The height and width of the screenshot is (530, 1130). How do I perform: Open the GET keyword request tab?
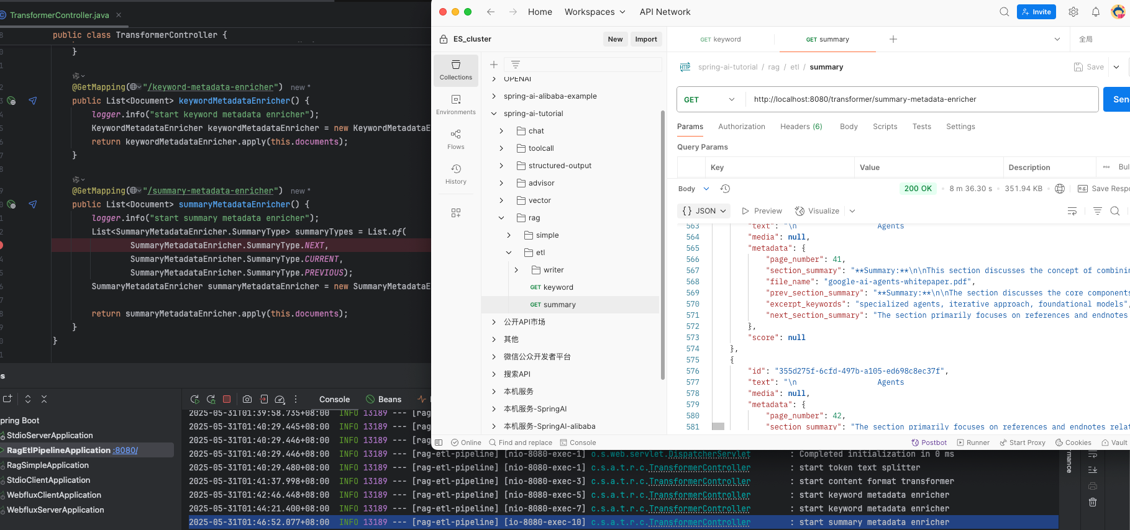[721, 39]
